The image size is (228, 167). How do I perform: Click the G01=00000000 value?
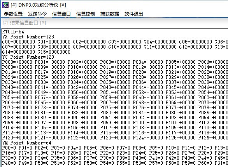tap(54, 42)
